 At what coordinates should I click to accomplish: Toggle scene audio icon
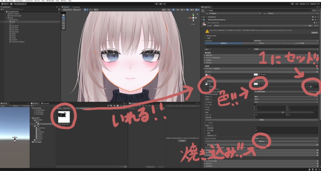pyautogui.click(x=178, y=10)
